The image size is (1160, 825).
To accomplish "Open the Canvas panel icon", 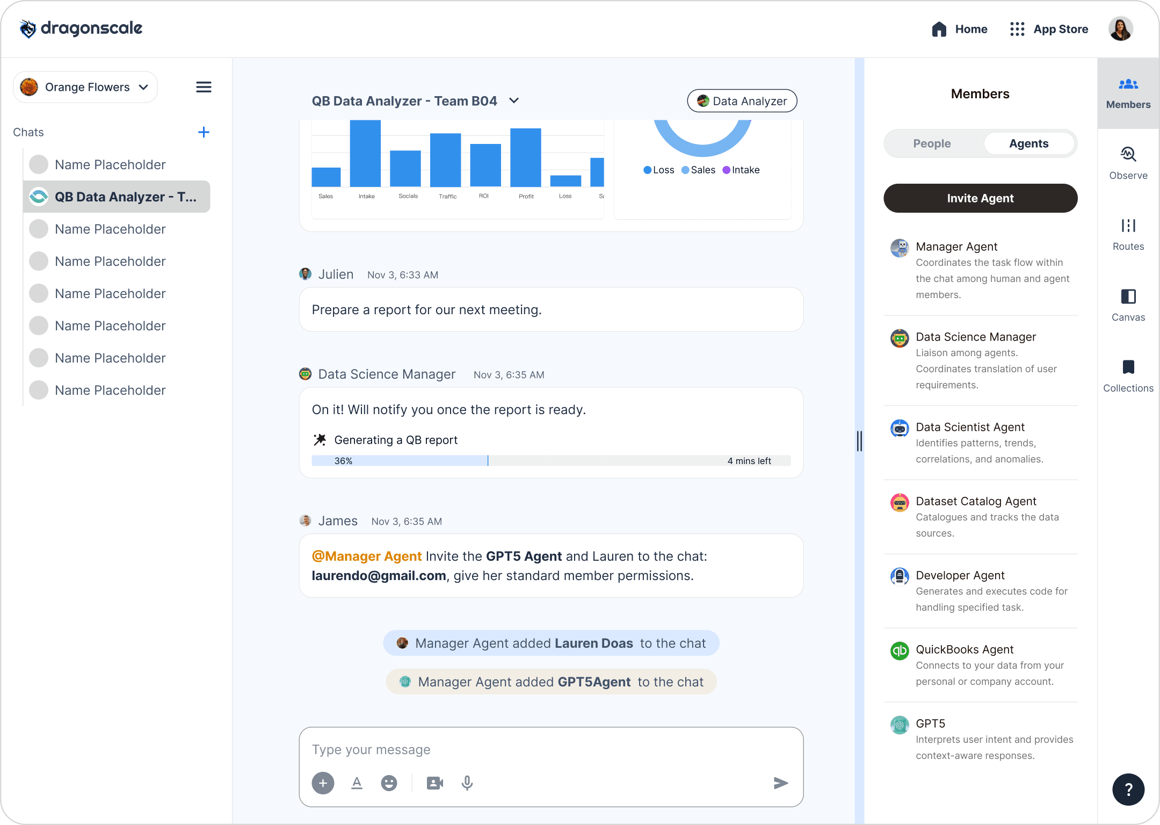I will (x=1128, y=297).
